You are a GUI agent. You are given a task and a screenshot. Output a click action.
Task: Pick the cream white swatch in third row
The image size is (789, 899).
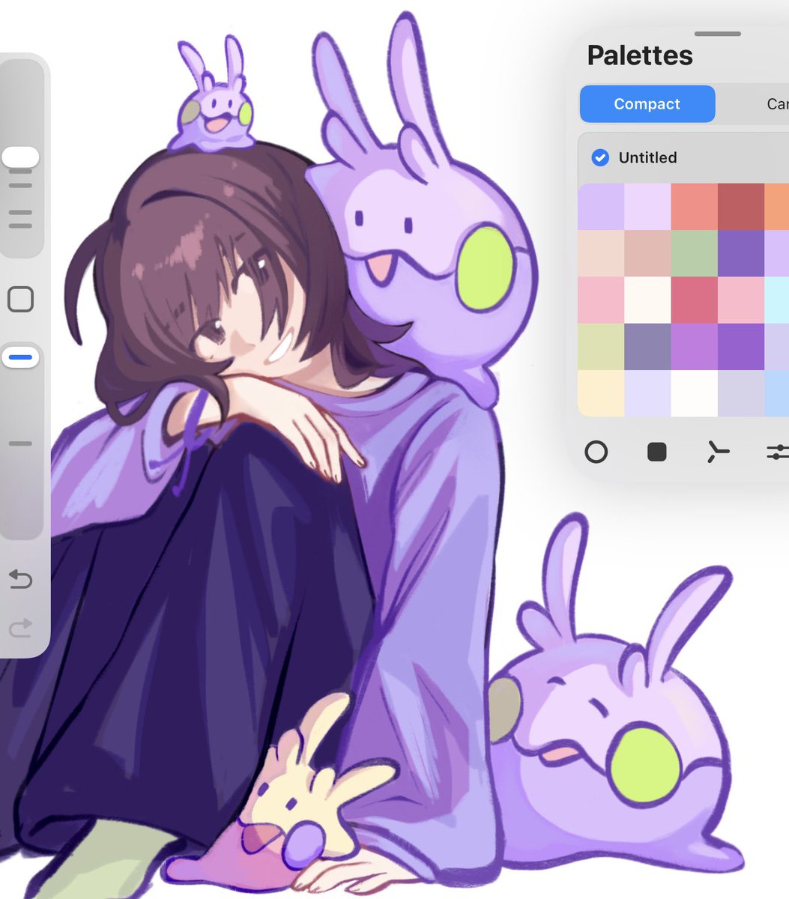tap(647, 300)
